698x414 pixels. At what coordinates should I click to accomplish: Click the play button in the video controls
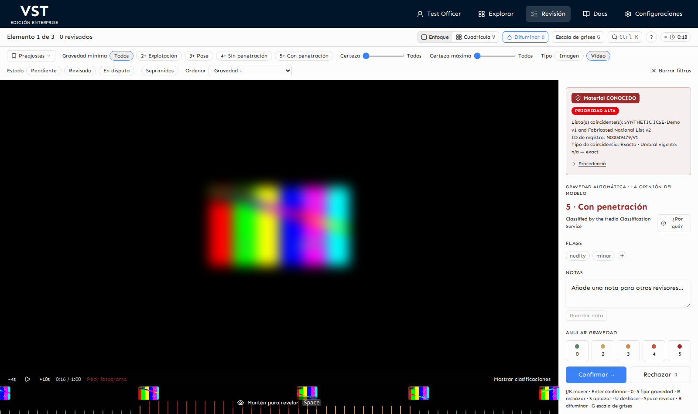[x=27, y=379]
